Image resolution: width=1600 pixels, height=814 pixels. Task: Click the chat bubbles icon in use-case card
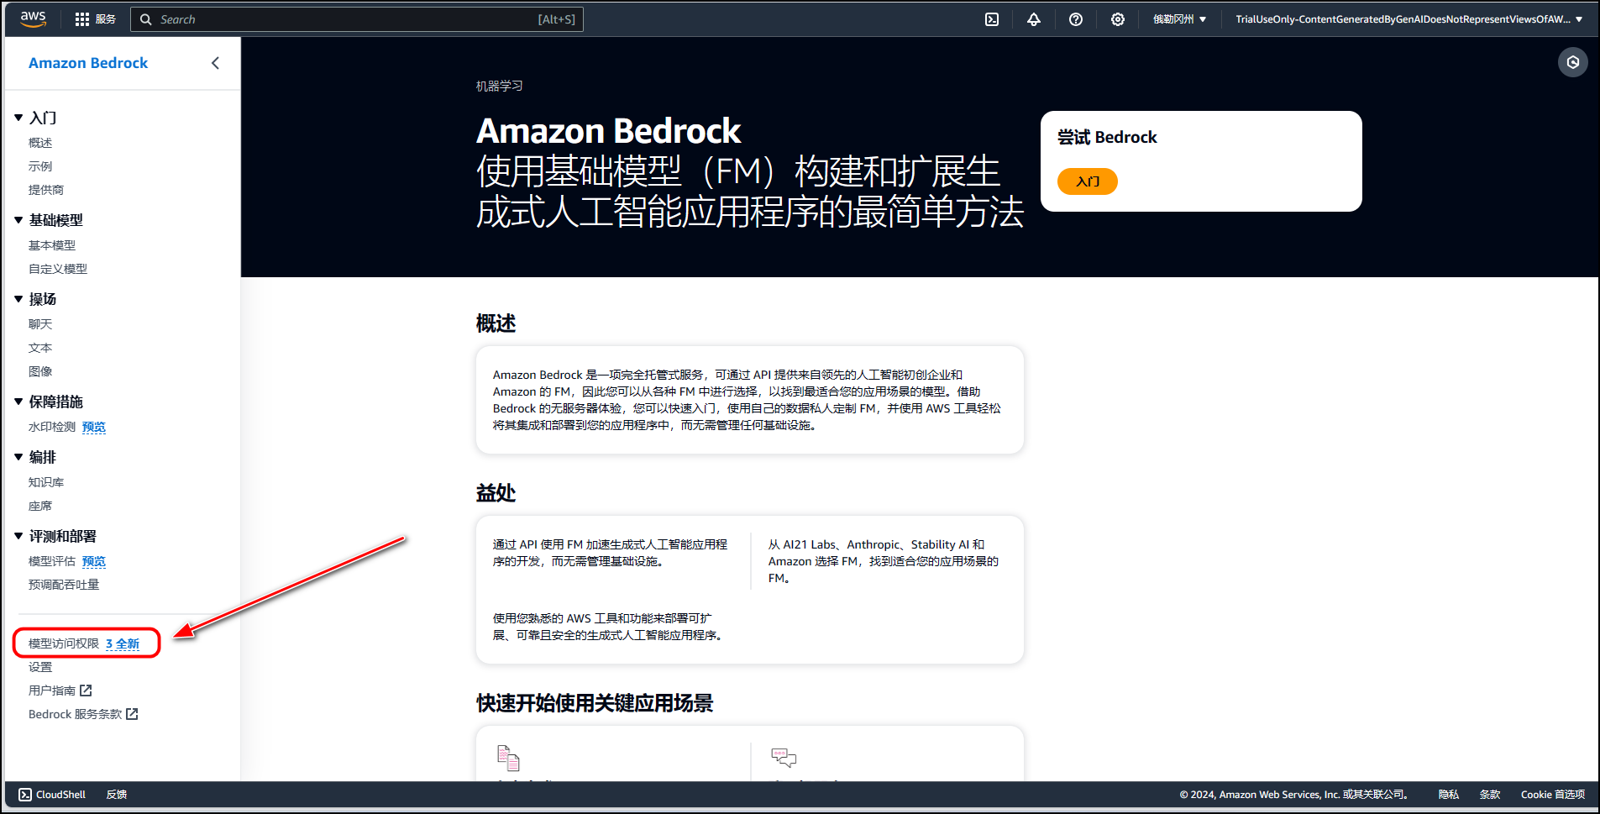[x=784, y=758]
